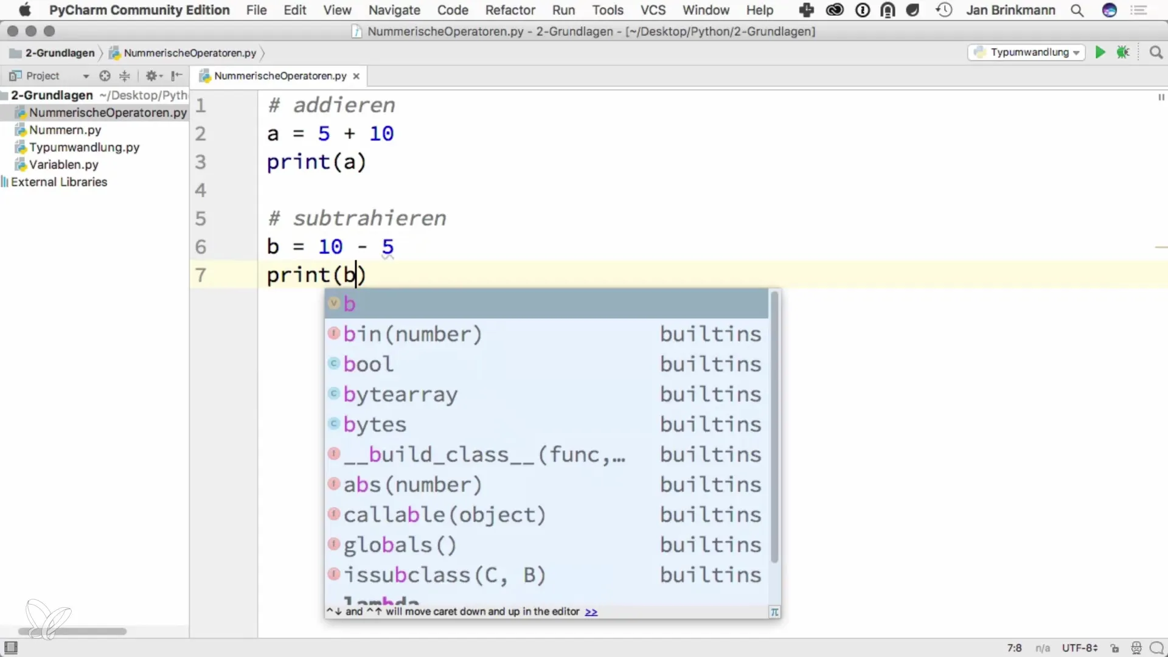Open Project panel gear settings
Viewport: 1168px width, 657px height.
pyautogui.click(x=153, y=75)
